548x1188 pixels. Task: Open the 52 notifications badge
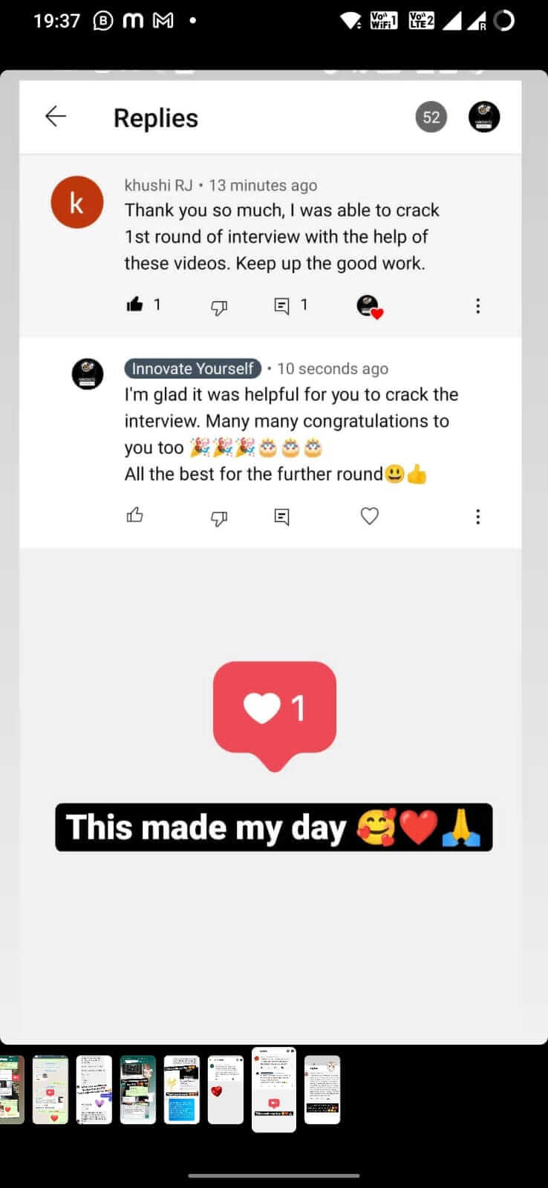431,117
